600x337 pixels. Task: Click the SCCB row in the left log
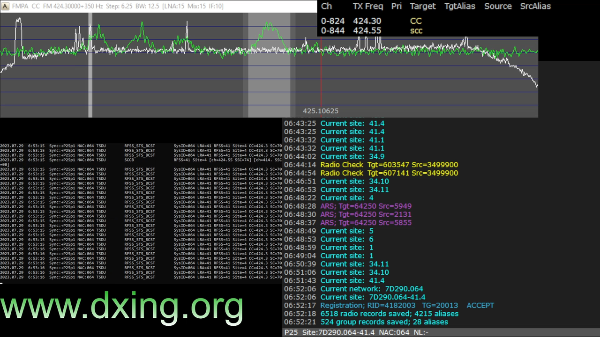(x=141, y=160)
